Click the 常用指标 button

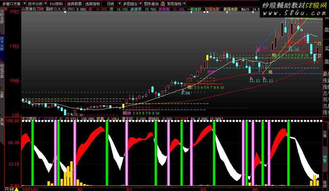[174, 4]
